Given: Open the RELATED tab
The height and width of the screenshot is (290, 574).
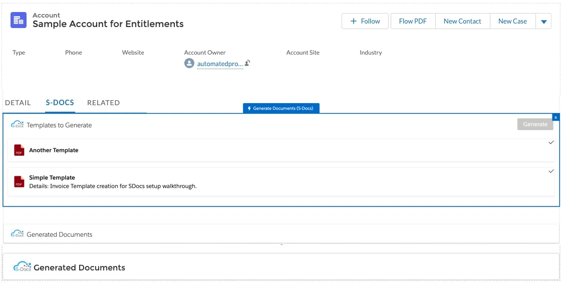Looking at the screenshot, I should tap(103, 103).
